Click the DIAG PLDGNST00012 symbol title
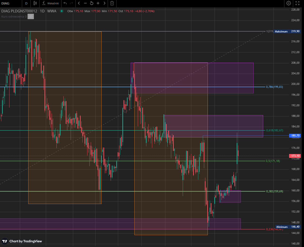This screenshot has height=247, width=304. pyautogui.click(x=20, y=11)
